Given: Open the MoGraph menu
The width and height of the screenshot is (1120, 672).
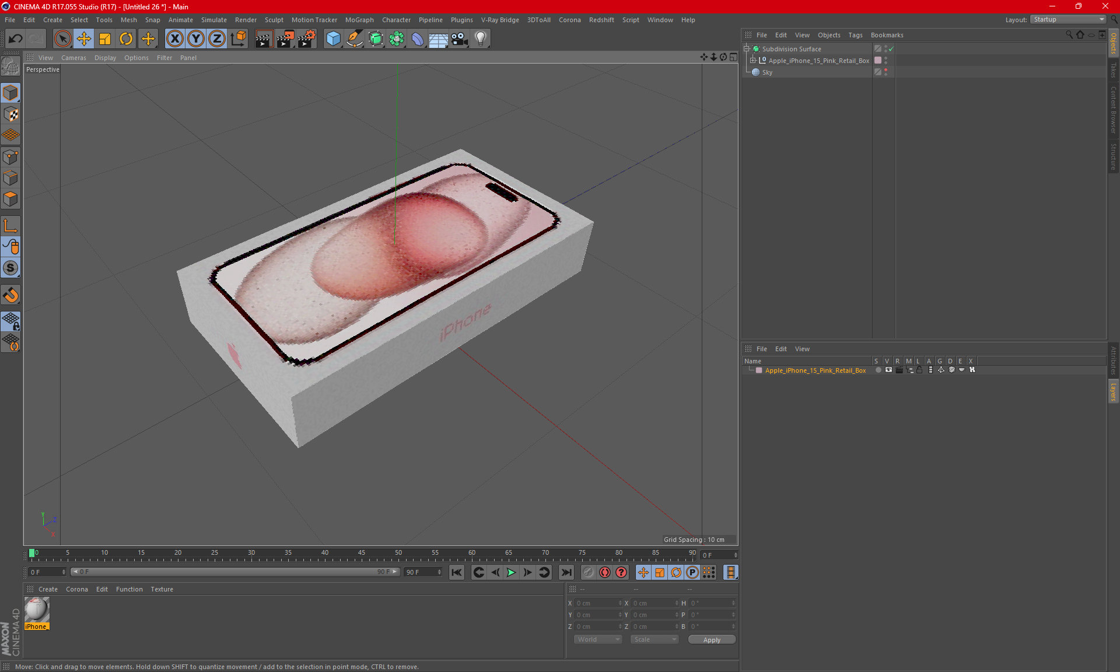Looking at the screenshot, I should click(x=359, y=20).
